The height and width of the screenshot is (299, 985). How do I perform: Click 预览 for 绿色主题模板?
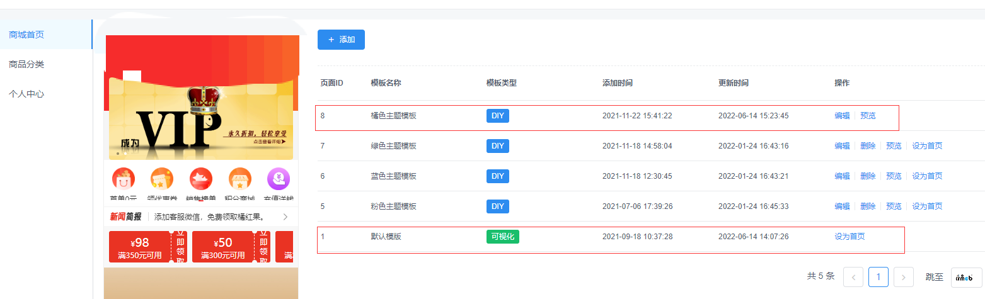[x=894, y=146]
